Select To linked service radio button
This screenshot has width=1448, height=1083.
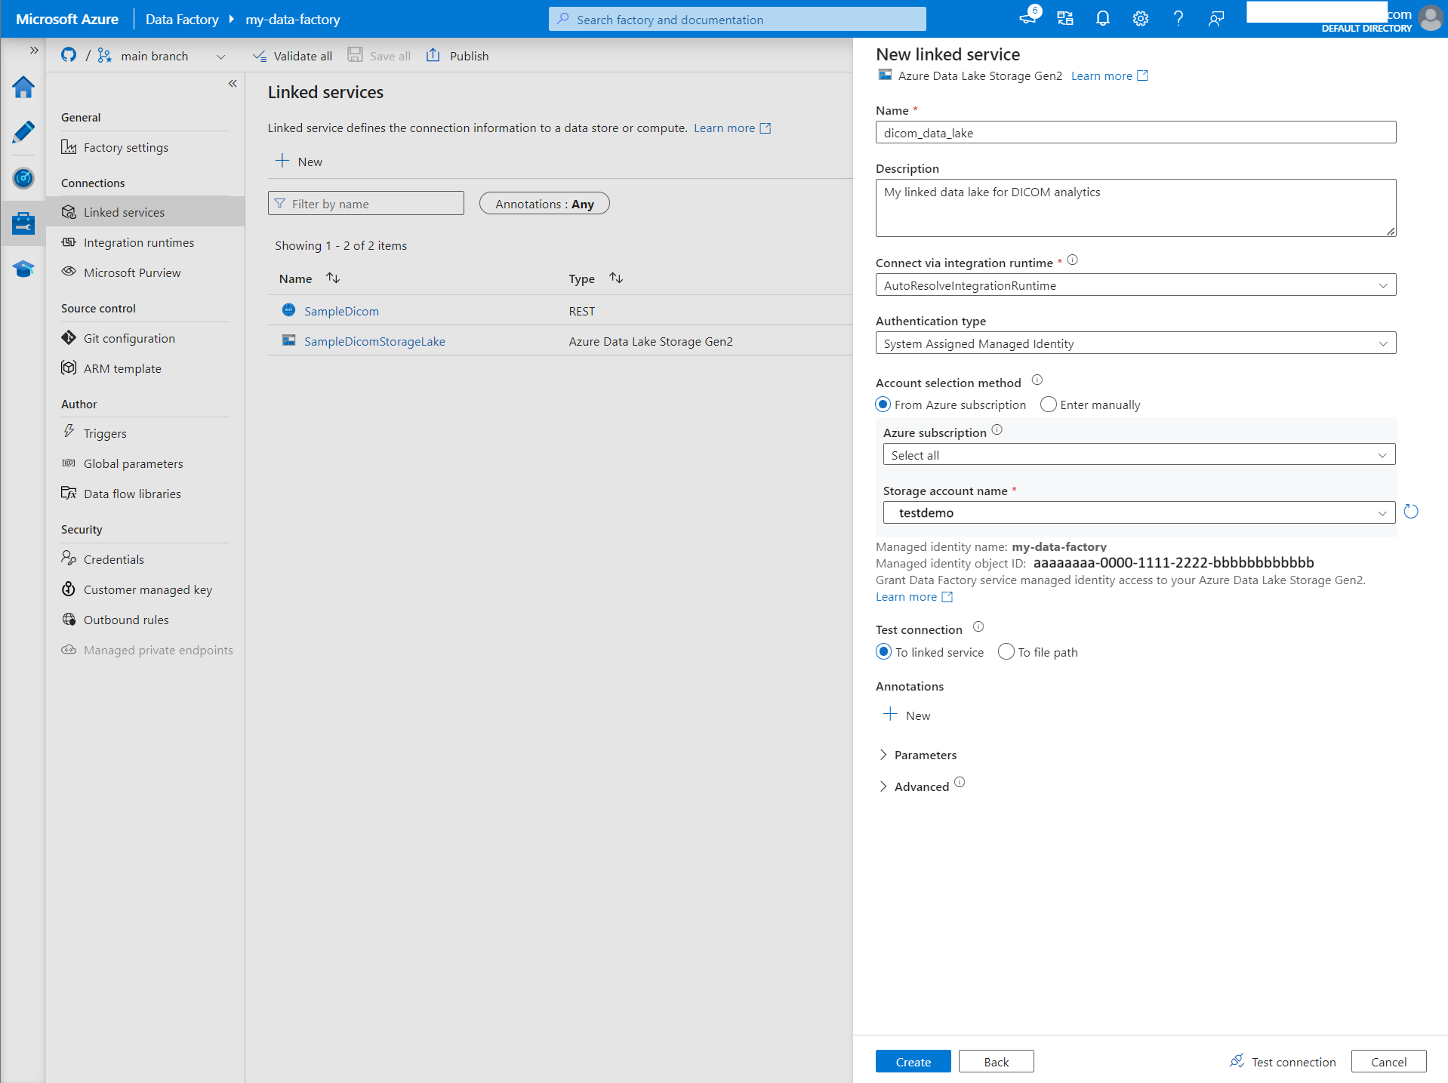(883, 652)
